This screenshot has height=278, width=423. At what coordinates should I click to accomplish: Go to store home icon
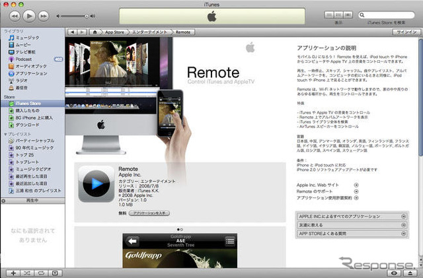[x=95, y=32]
